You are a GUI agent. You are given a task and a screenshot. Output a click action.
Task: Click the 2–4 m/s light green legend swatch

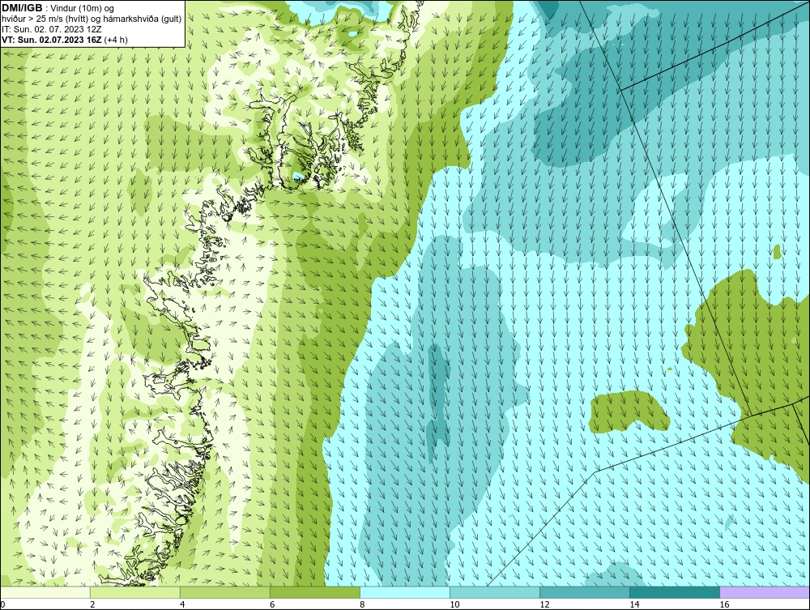(134, 592)
